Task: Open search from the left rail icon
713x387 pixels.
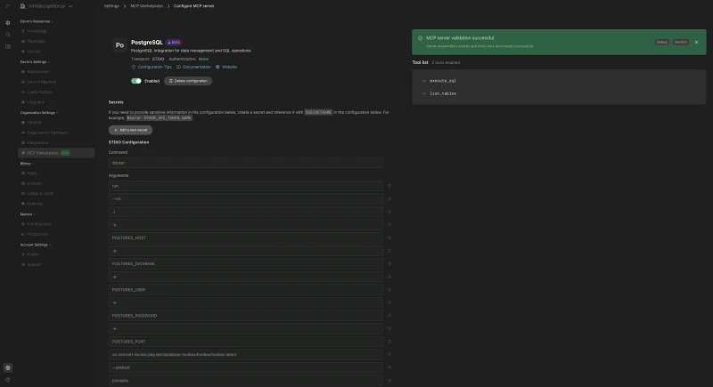Action: (8, 35)
